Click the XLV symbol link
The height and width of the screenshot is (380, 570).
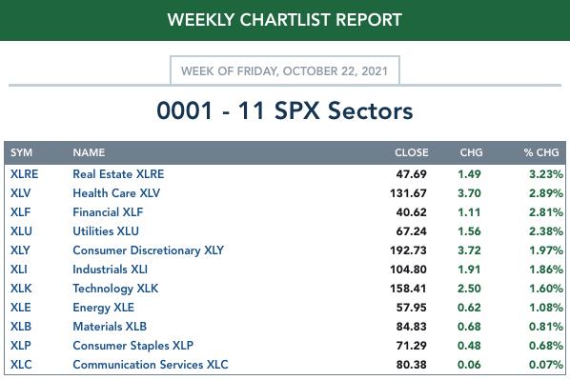pyautogui.click(x=20, y=193)
